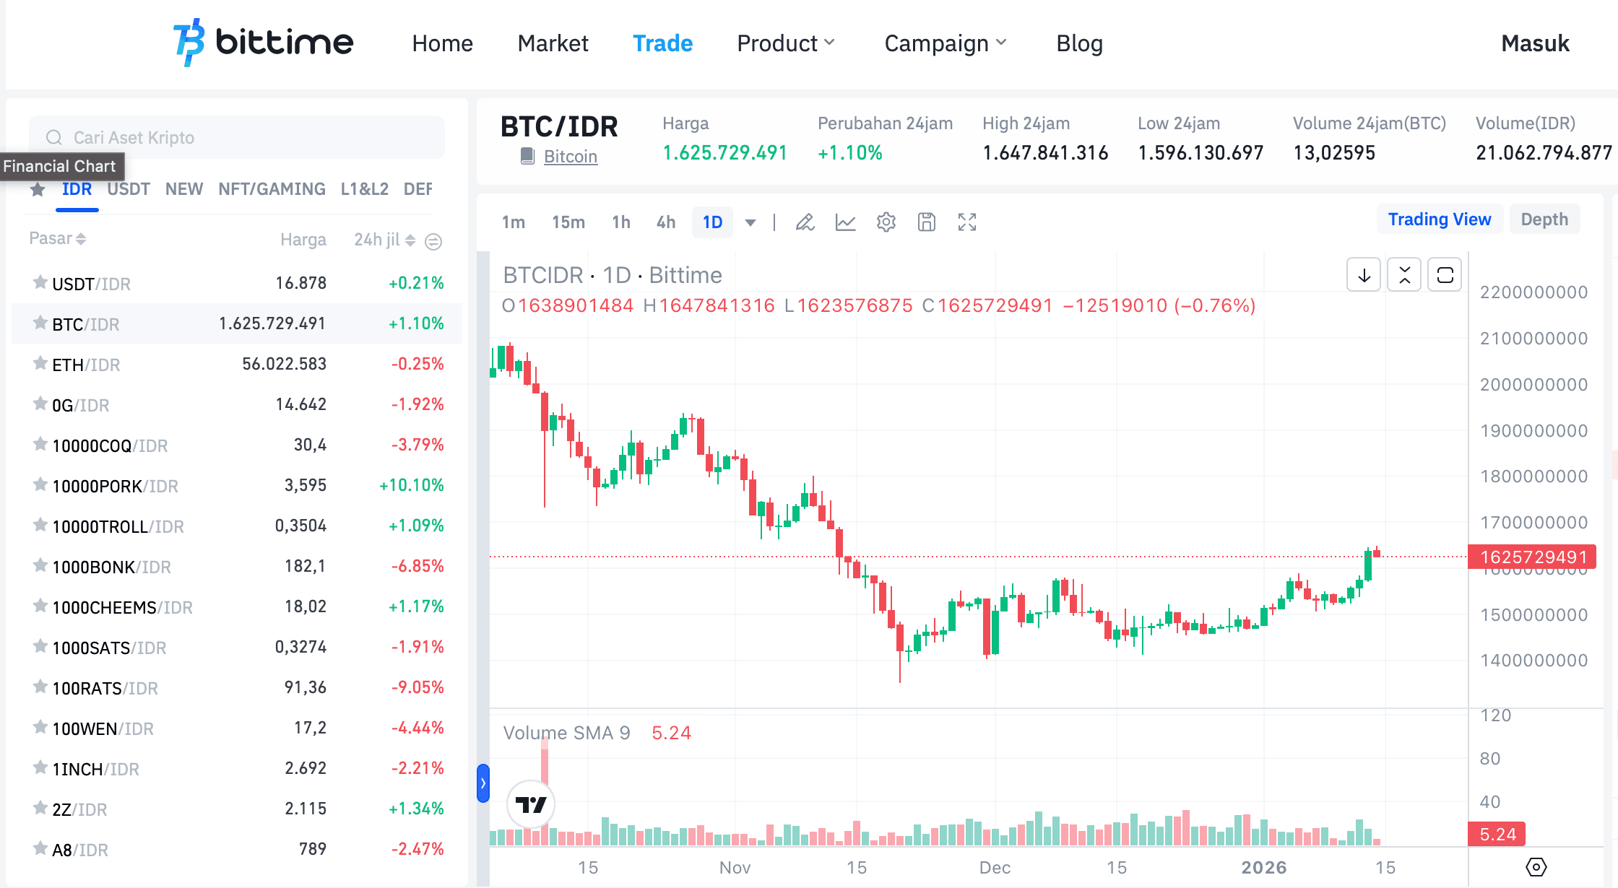Switch to the USDT market tab
1618x888 pixels.
click(128, 189)
